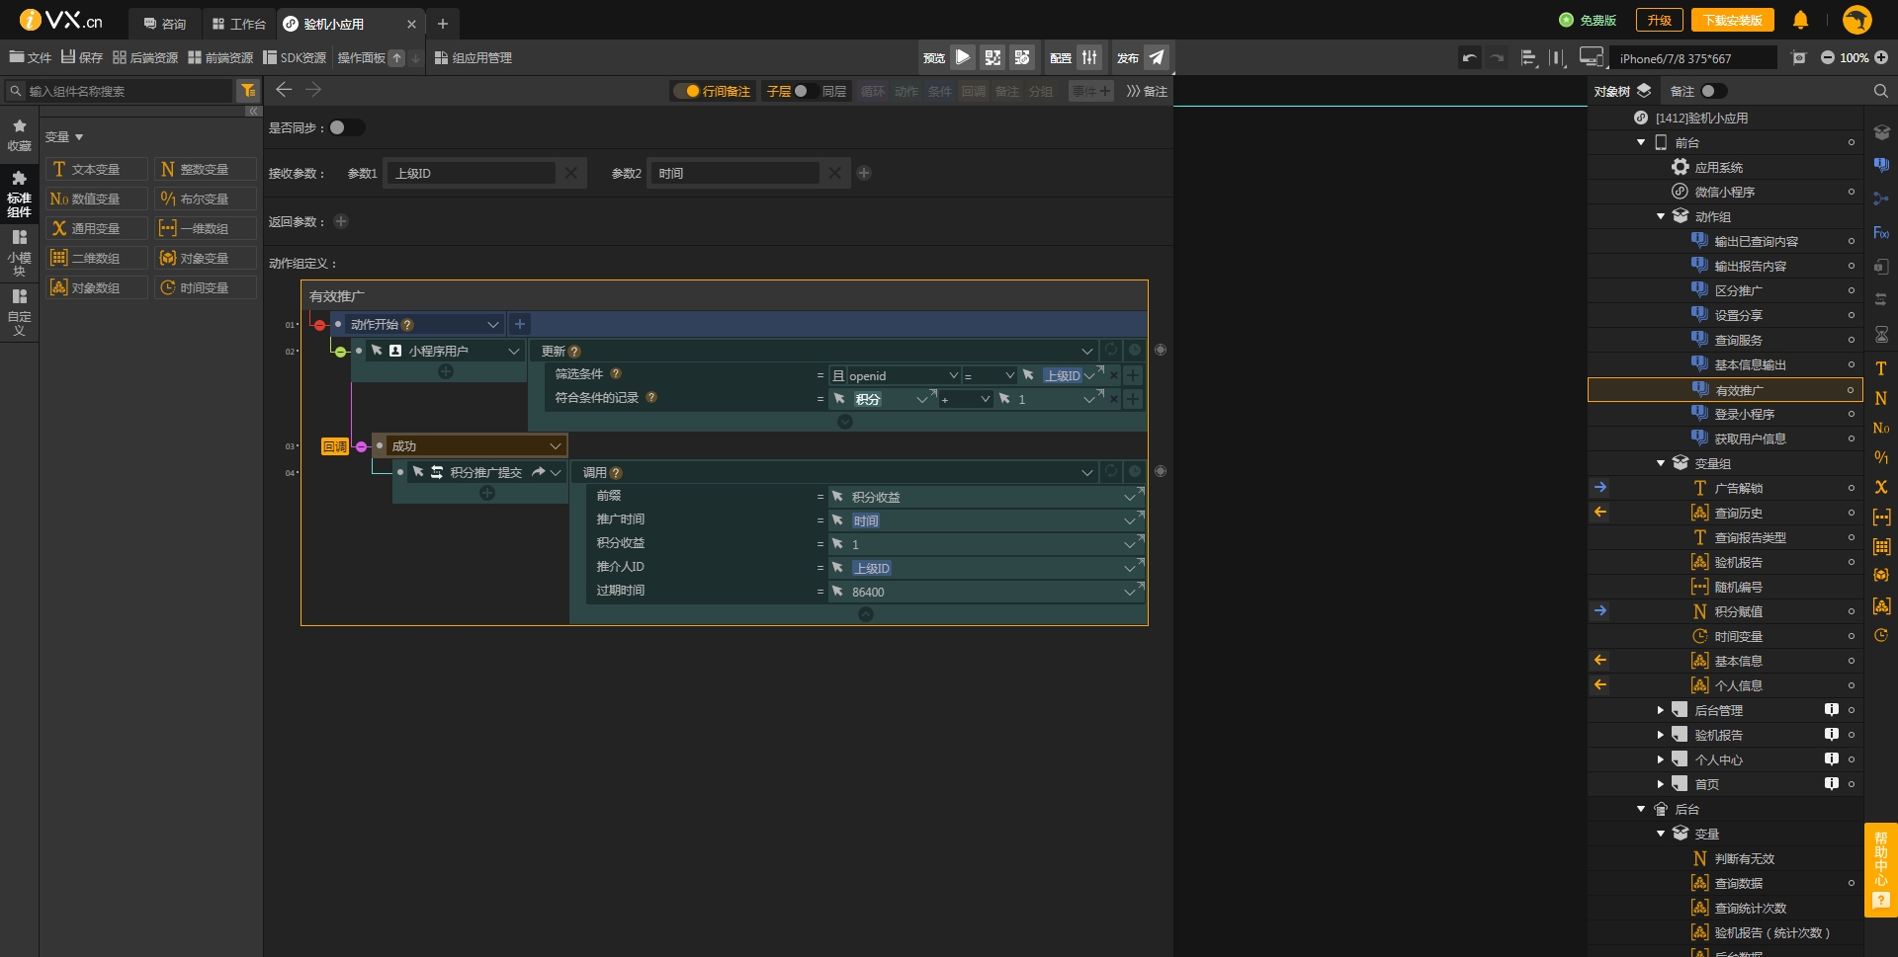This screenshot has width=1898, height=957.
Task: Toggle the 备注 switch in object tree header
Action: (x=1713, y=91)
